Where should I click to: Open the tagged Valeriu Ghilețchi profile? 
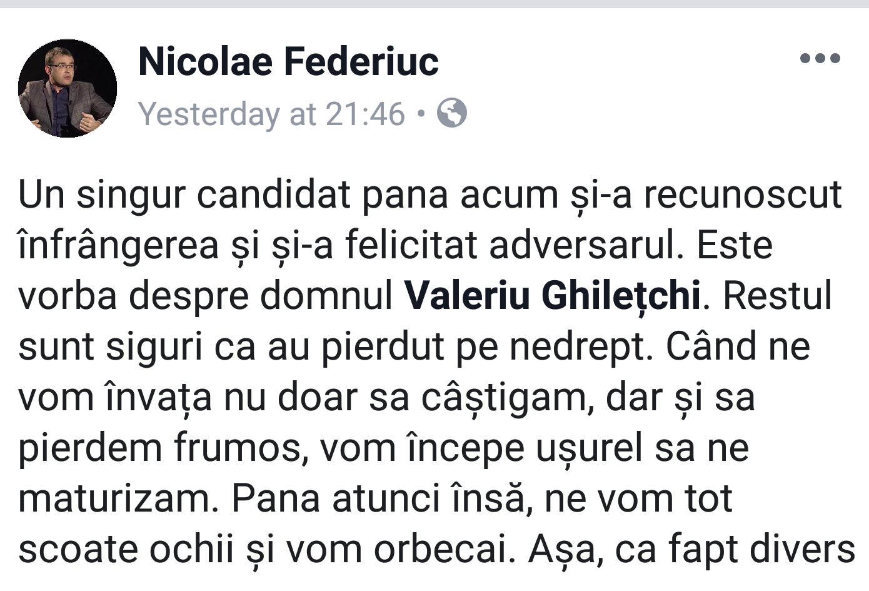pyautogui.click(x=552, y=295)
